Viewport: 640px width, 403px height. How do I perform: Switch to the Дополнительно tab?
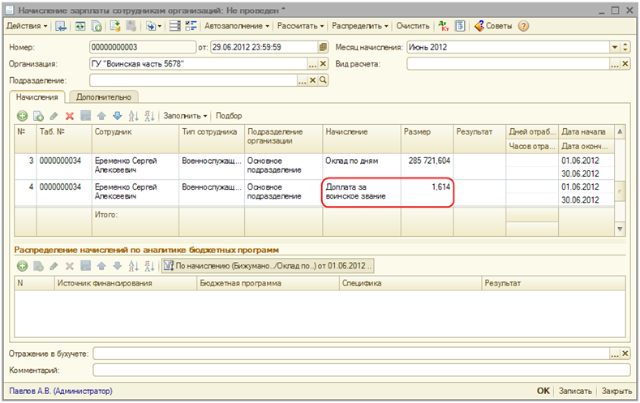click(x=103, y=97)
